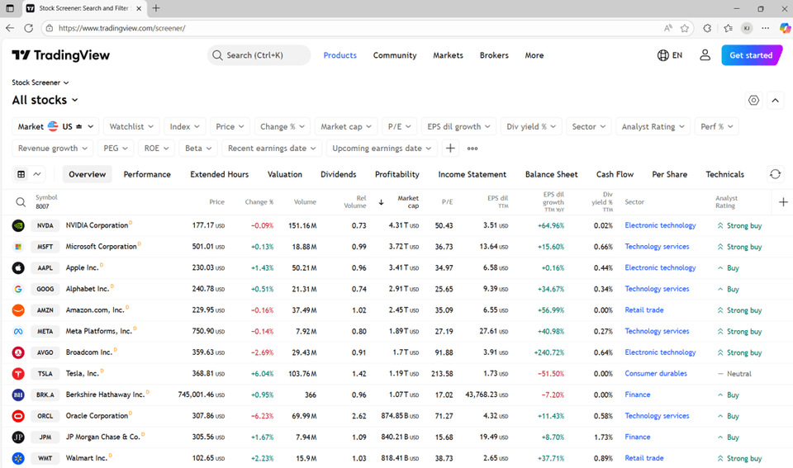Image resolution: width=793 pixels, height=468 pixels.
Task: Add a column with the plus icon
Action: (x=783, y=202)
